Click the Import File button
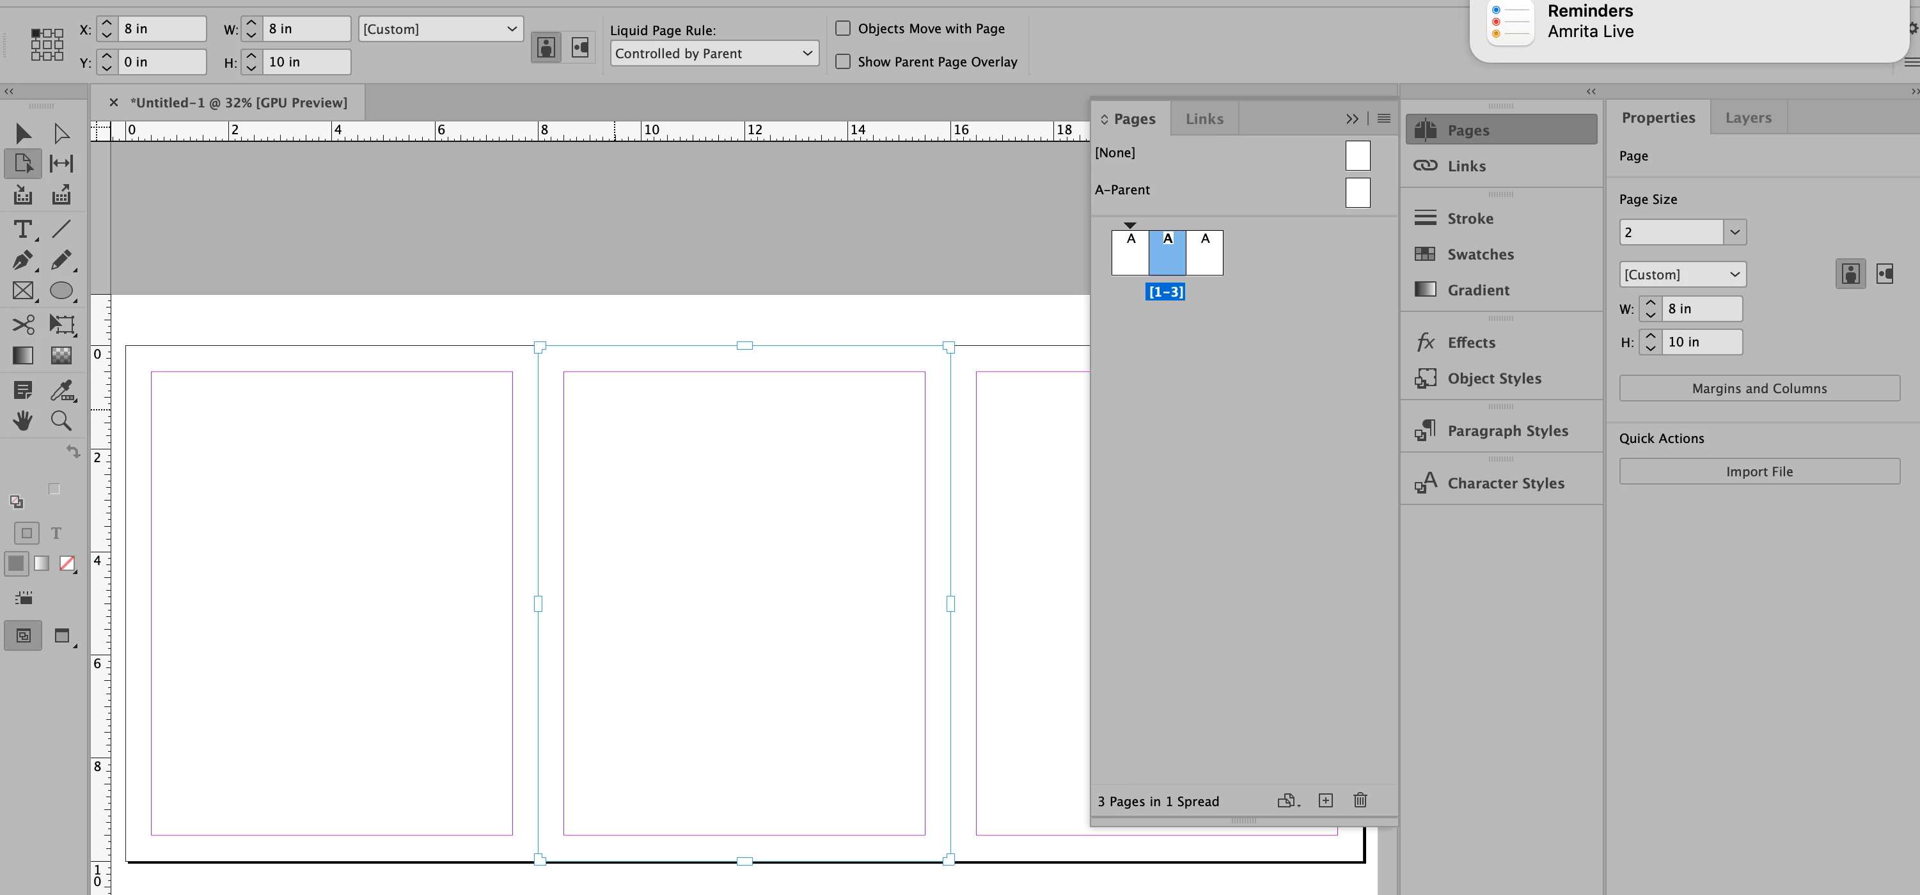 tap(1759, 472)
